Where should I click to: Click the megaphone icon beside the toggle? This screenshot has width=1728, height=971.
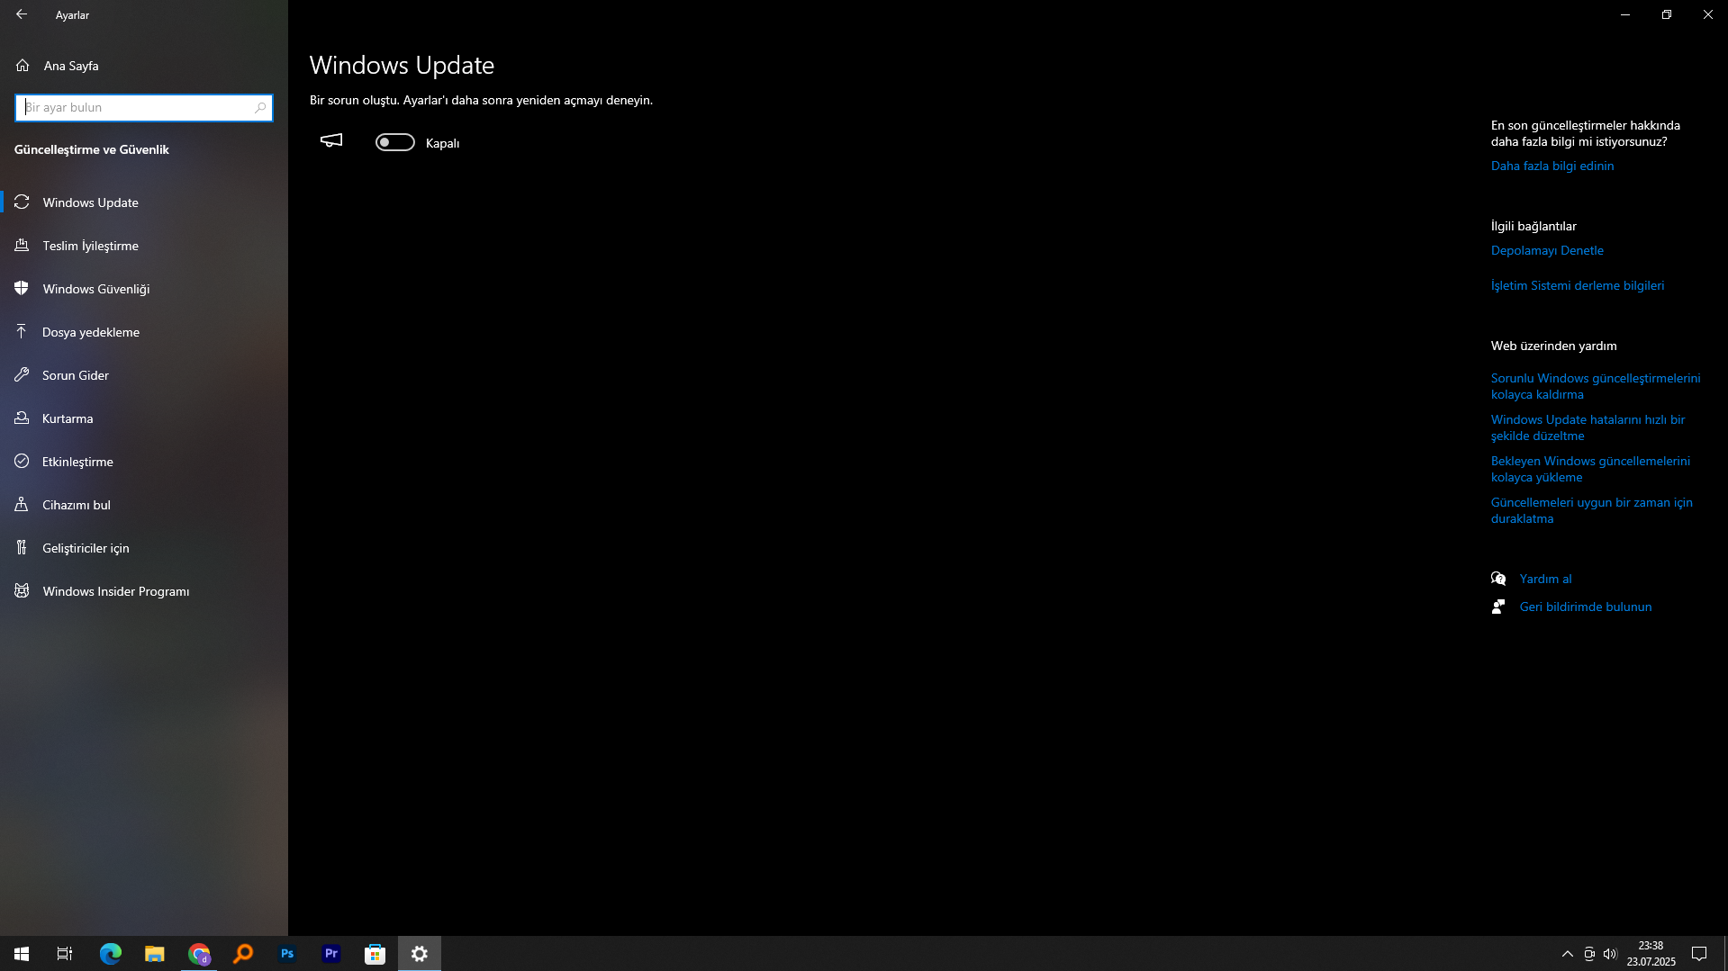coord(331,140)
